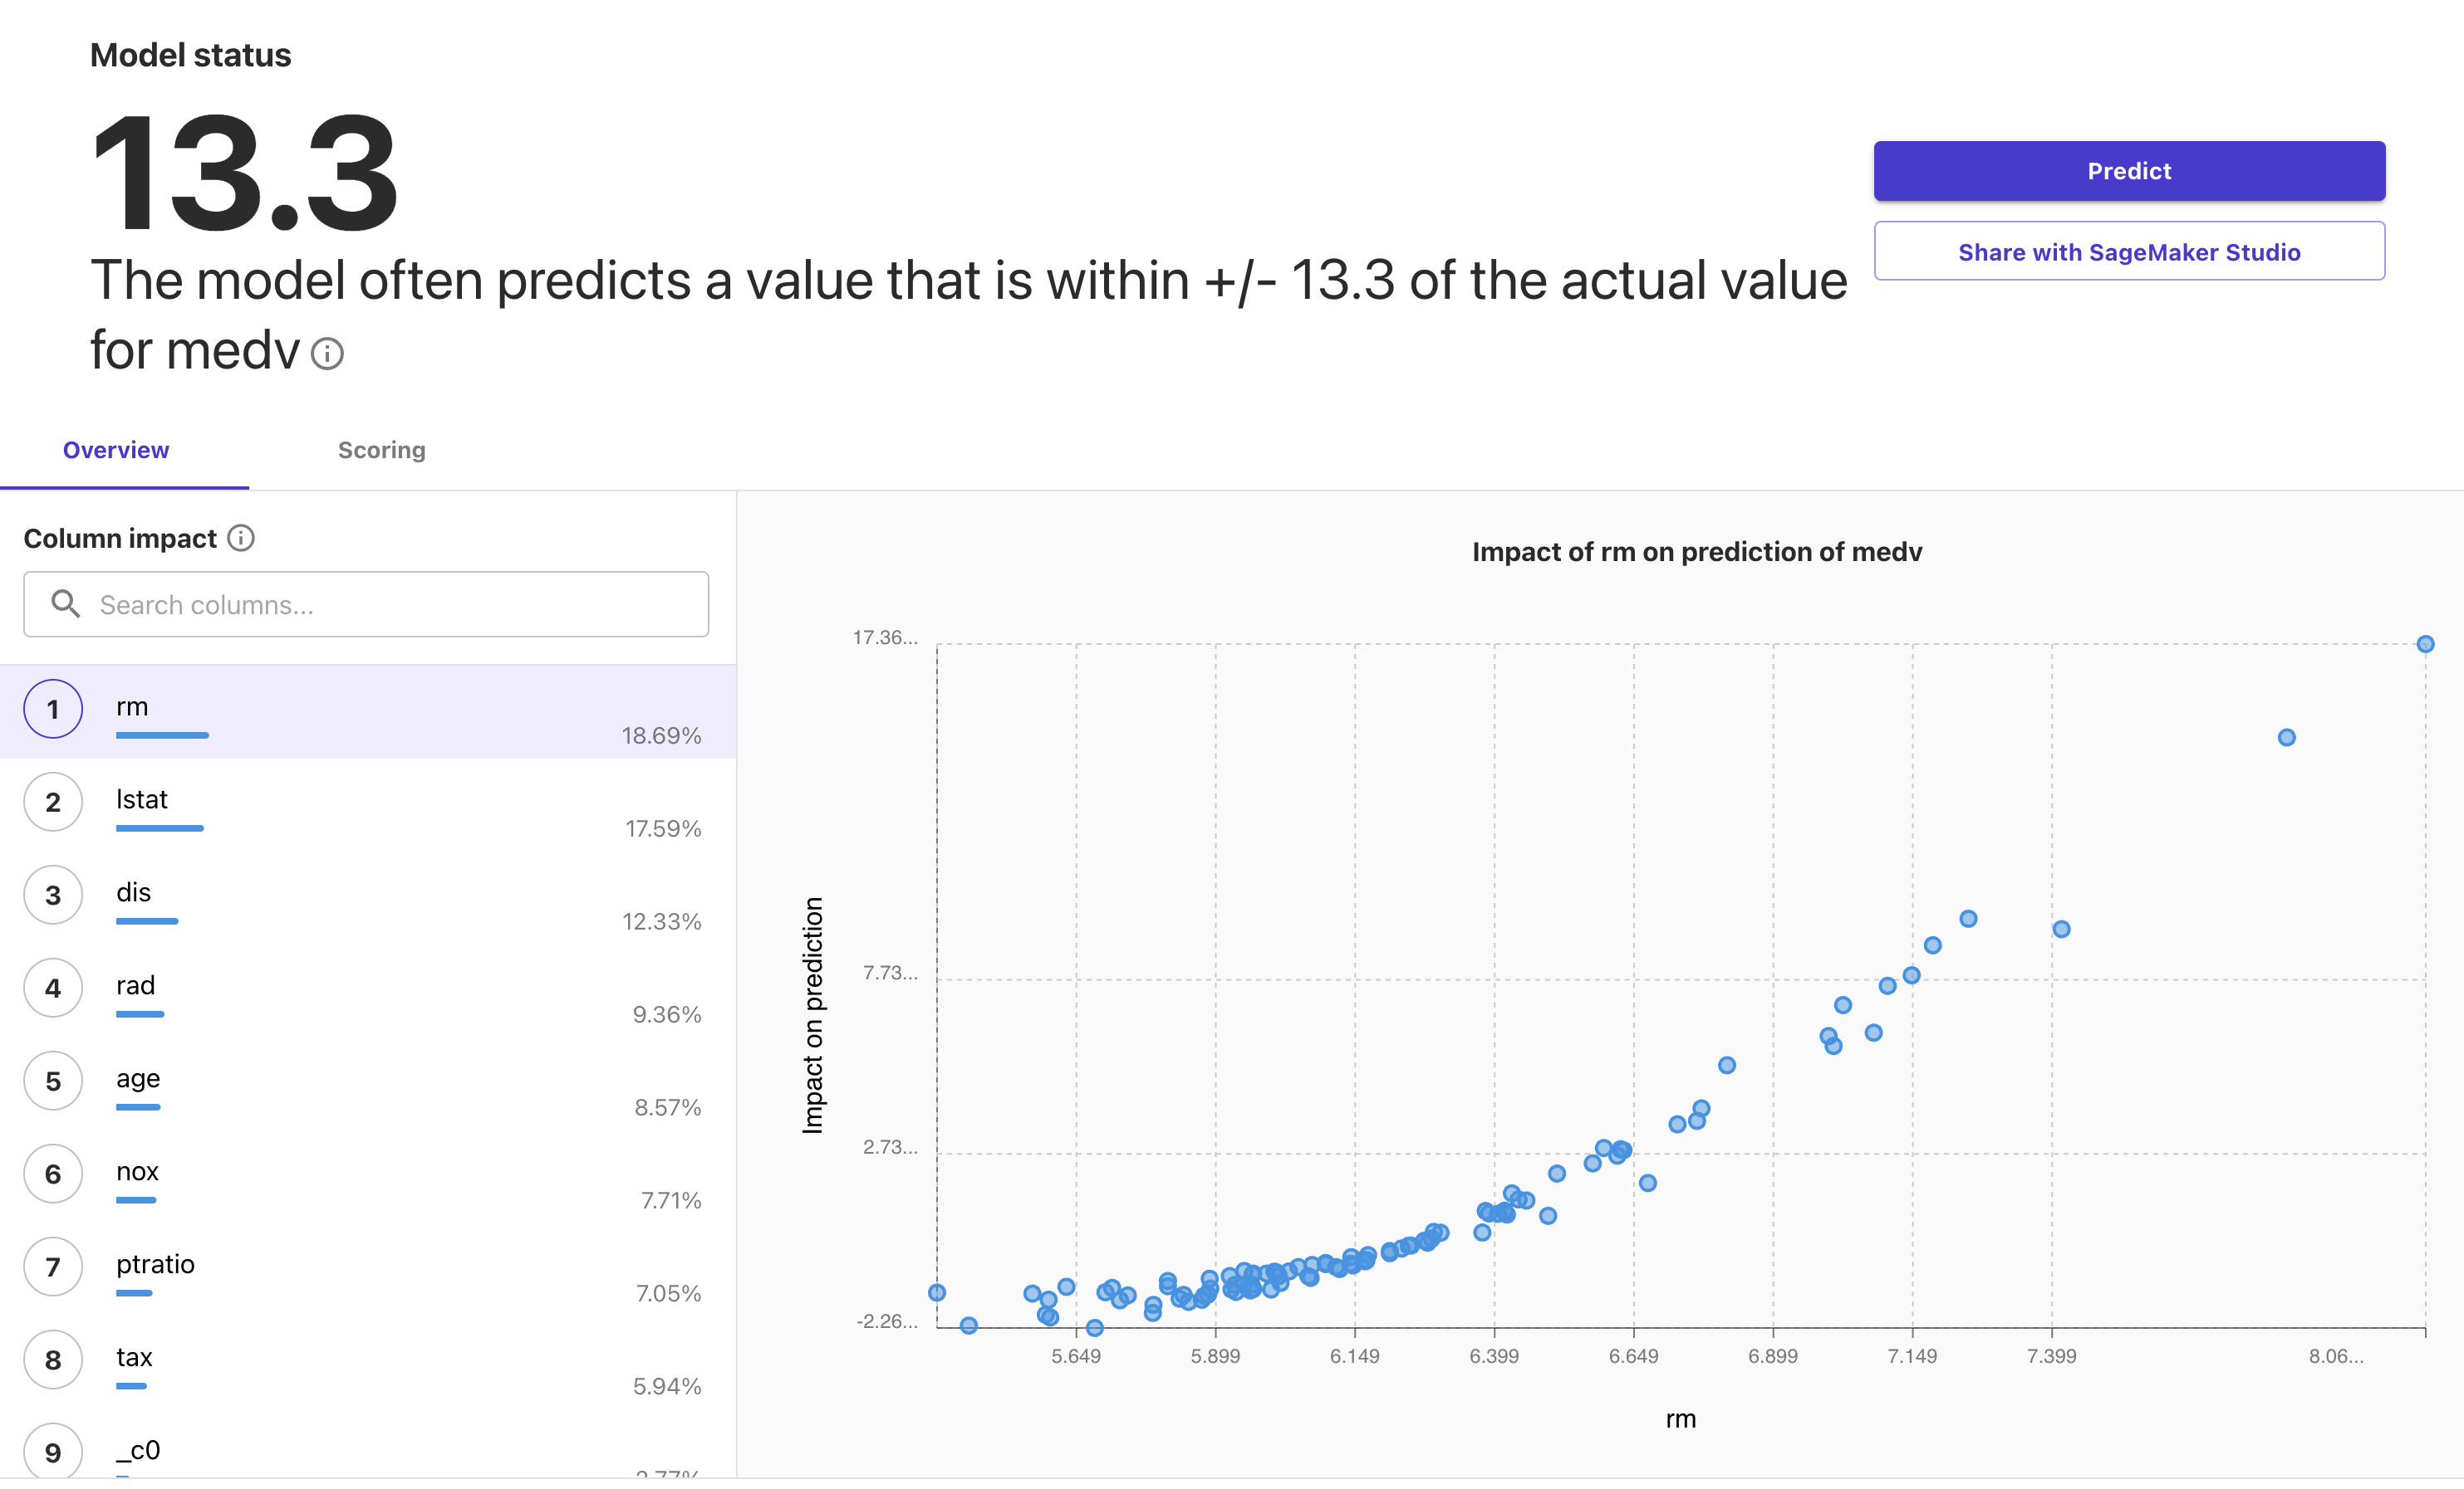
Task: Select the rank 4 circle for rad
Action: click(53, 988)
